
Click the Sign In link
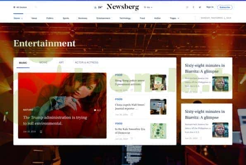pyautogui.click(x=210, y=7)
